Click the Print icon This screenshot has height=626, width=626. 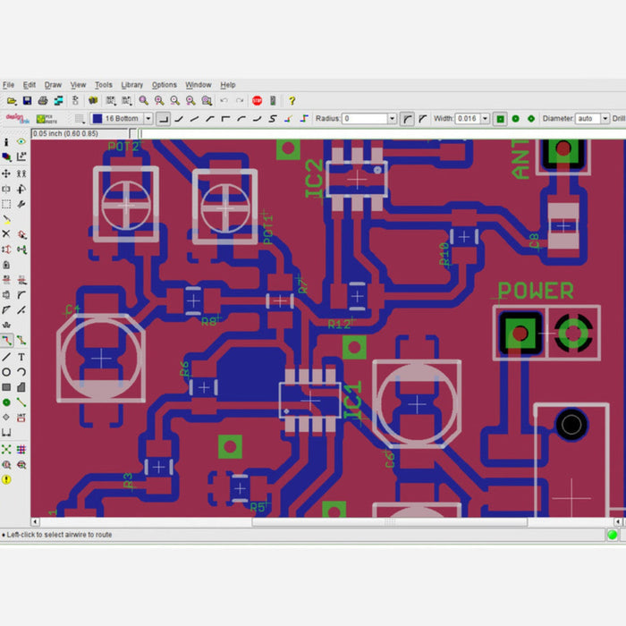43,101
